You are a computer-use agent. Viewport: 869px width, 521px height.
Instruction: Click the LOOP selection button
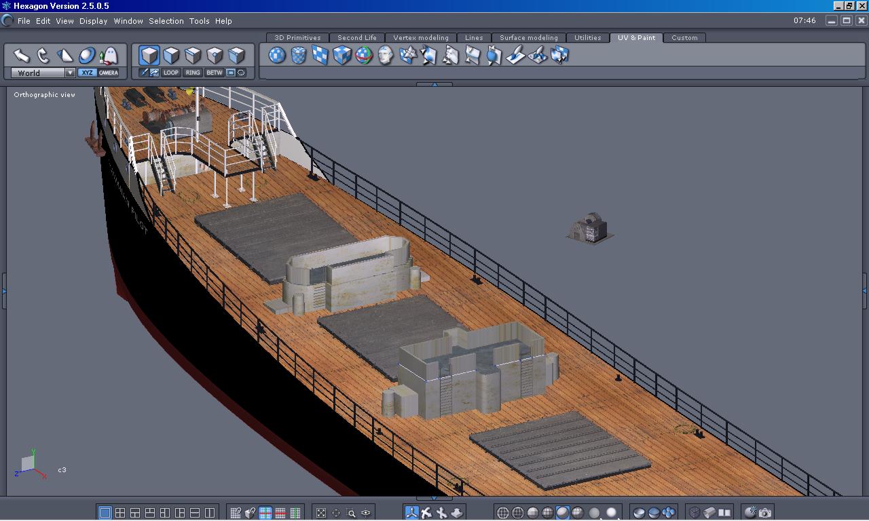point(171,73)
